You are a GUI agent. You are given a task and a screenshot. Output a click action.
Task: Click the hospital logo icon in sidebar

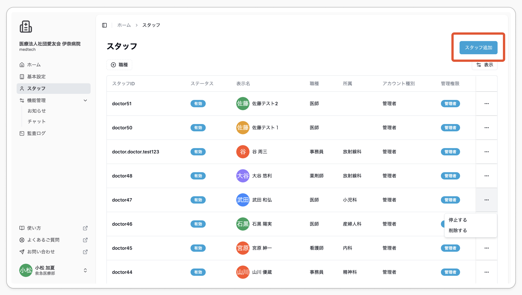click(x=26, y=27)
